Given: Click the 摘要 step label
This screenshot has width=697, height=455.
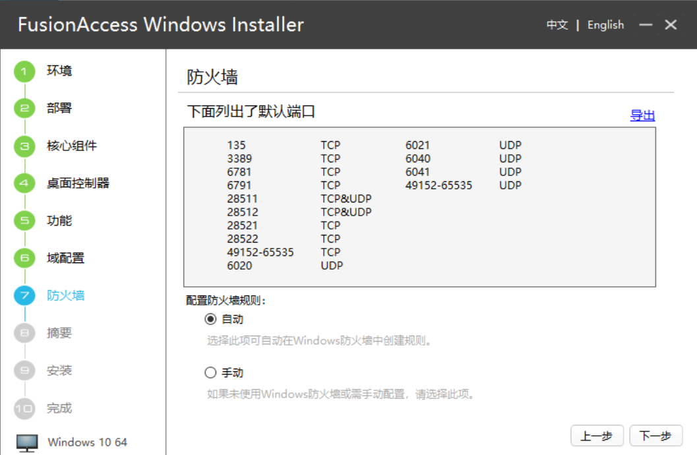Looking at the screenshot, I should (59, 333).
